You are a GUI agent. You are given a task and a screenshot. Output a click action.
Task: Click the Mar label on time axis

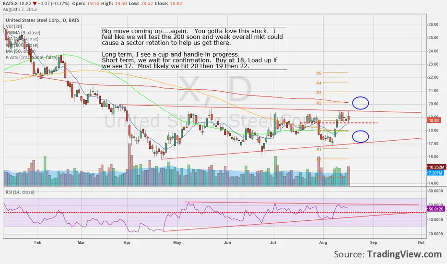pos(81,242)
